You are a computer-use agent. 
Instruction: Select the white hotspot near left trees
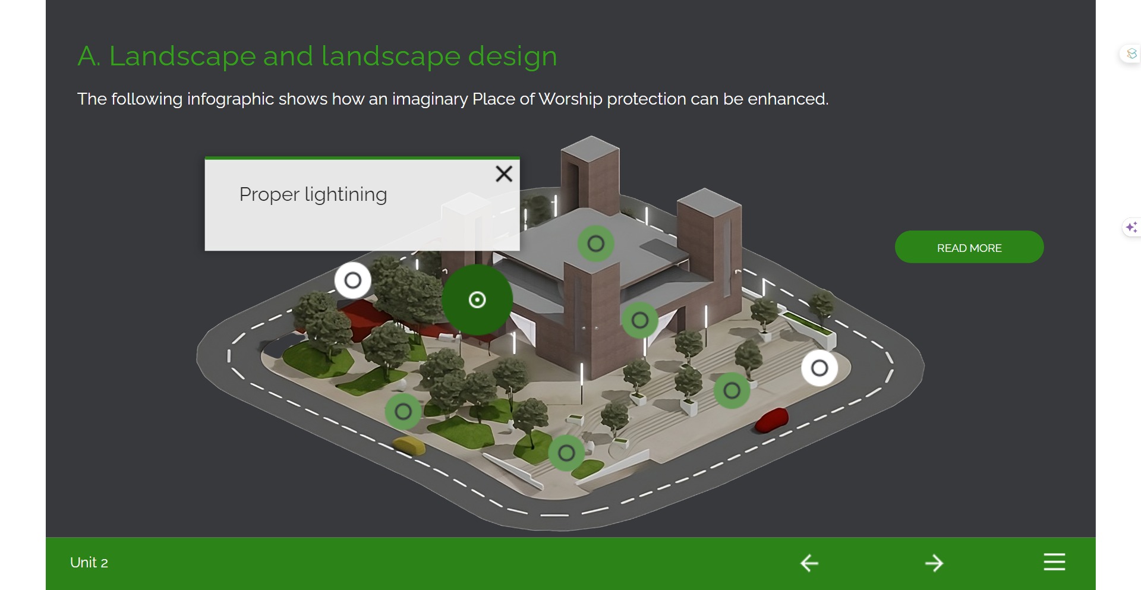353,280
